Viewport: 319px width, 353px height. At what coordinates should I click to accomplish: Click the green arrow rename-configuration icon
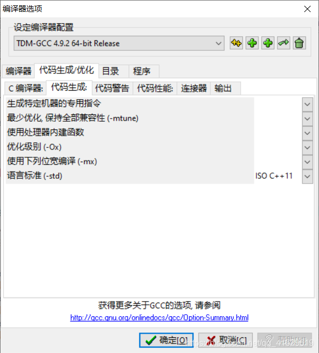click(x=284, y=43)
